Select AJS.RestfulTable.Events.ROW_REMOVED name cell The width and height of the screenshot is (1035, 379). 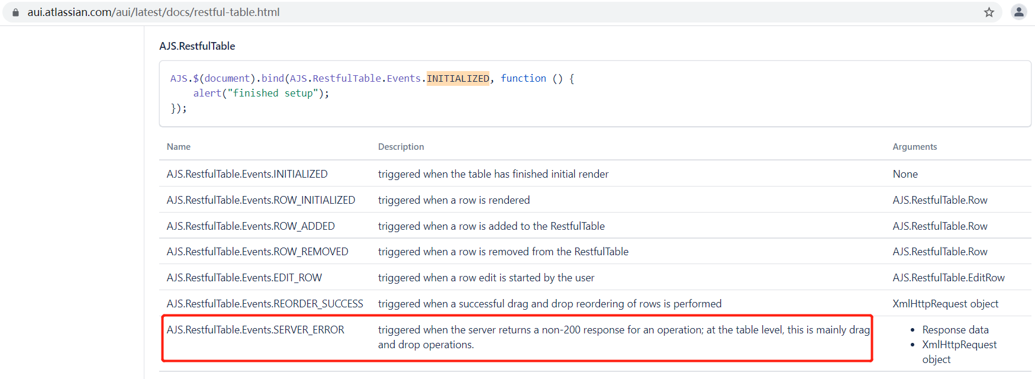click(257, 252)
